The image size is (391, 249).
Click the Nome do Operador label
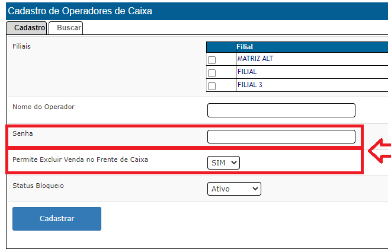[44, 107]
